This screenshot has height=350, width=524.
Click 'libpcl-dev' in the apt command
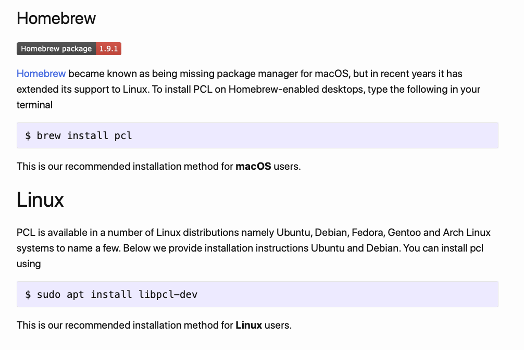pyautogui.click(x=167, y=295)
